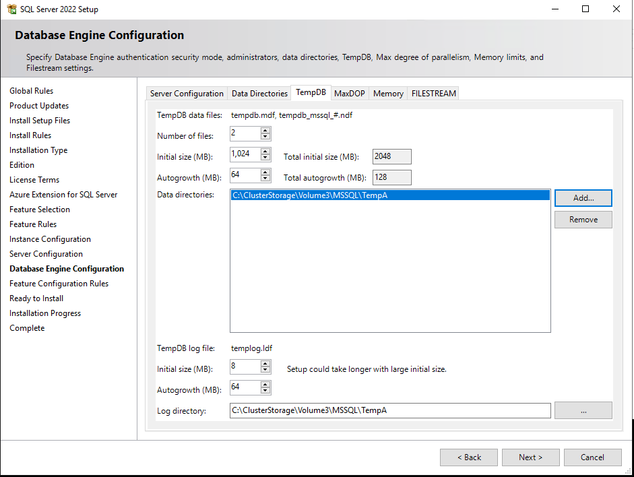634x477 pixels.
Task: Click Ready to Install step
Action: click(x=36, y=298)
